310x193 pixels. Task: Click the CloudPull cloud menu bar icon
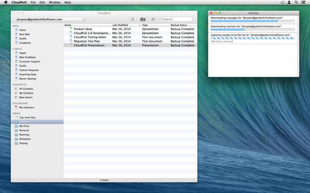click(282, 2)
